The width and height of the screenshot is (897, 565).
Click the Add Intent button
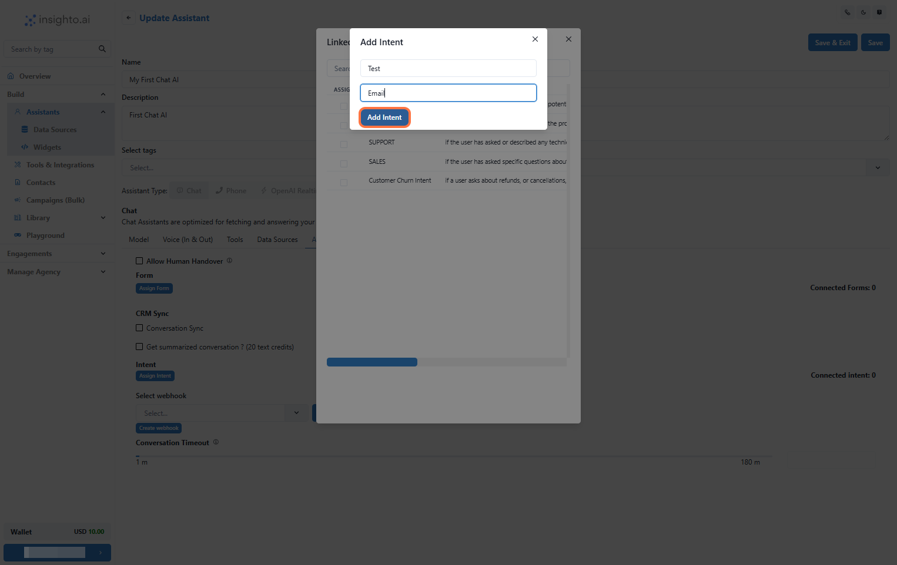(x=384, y=117)
